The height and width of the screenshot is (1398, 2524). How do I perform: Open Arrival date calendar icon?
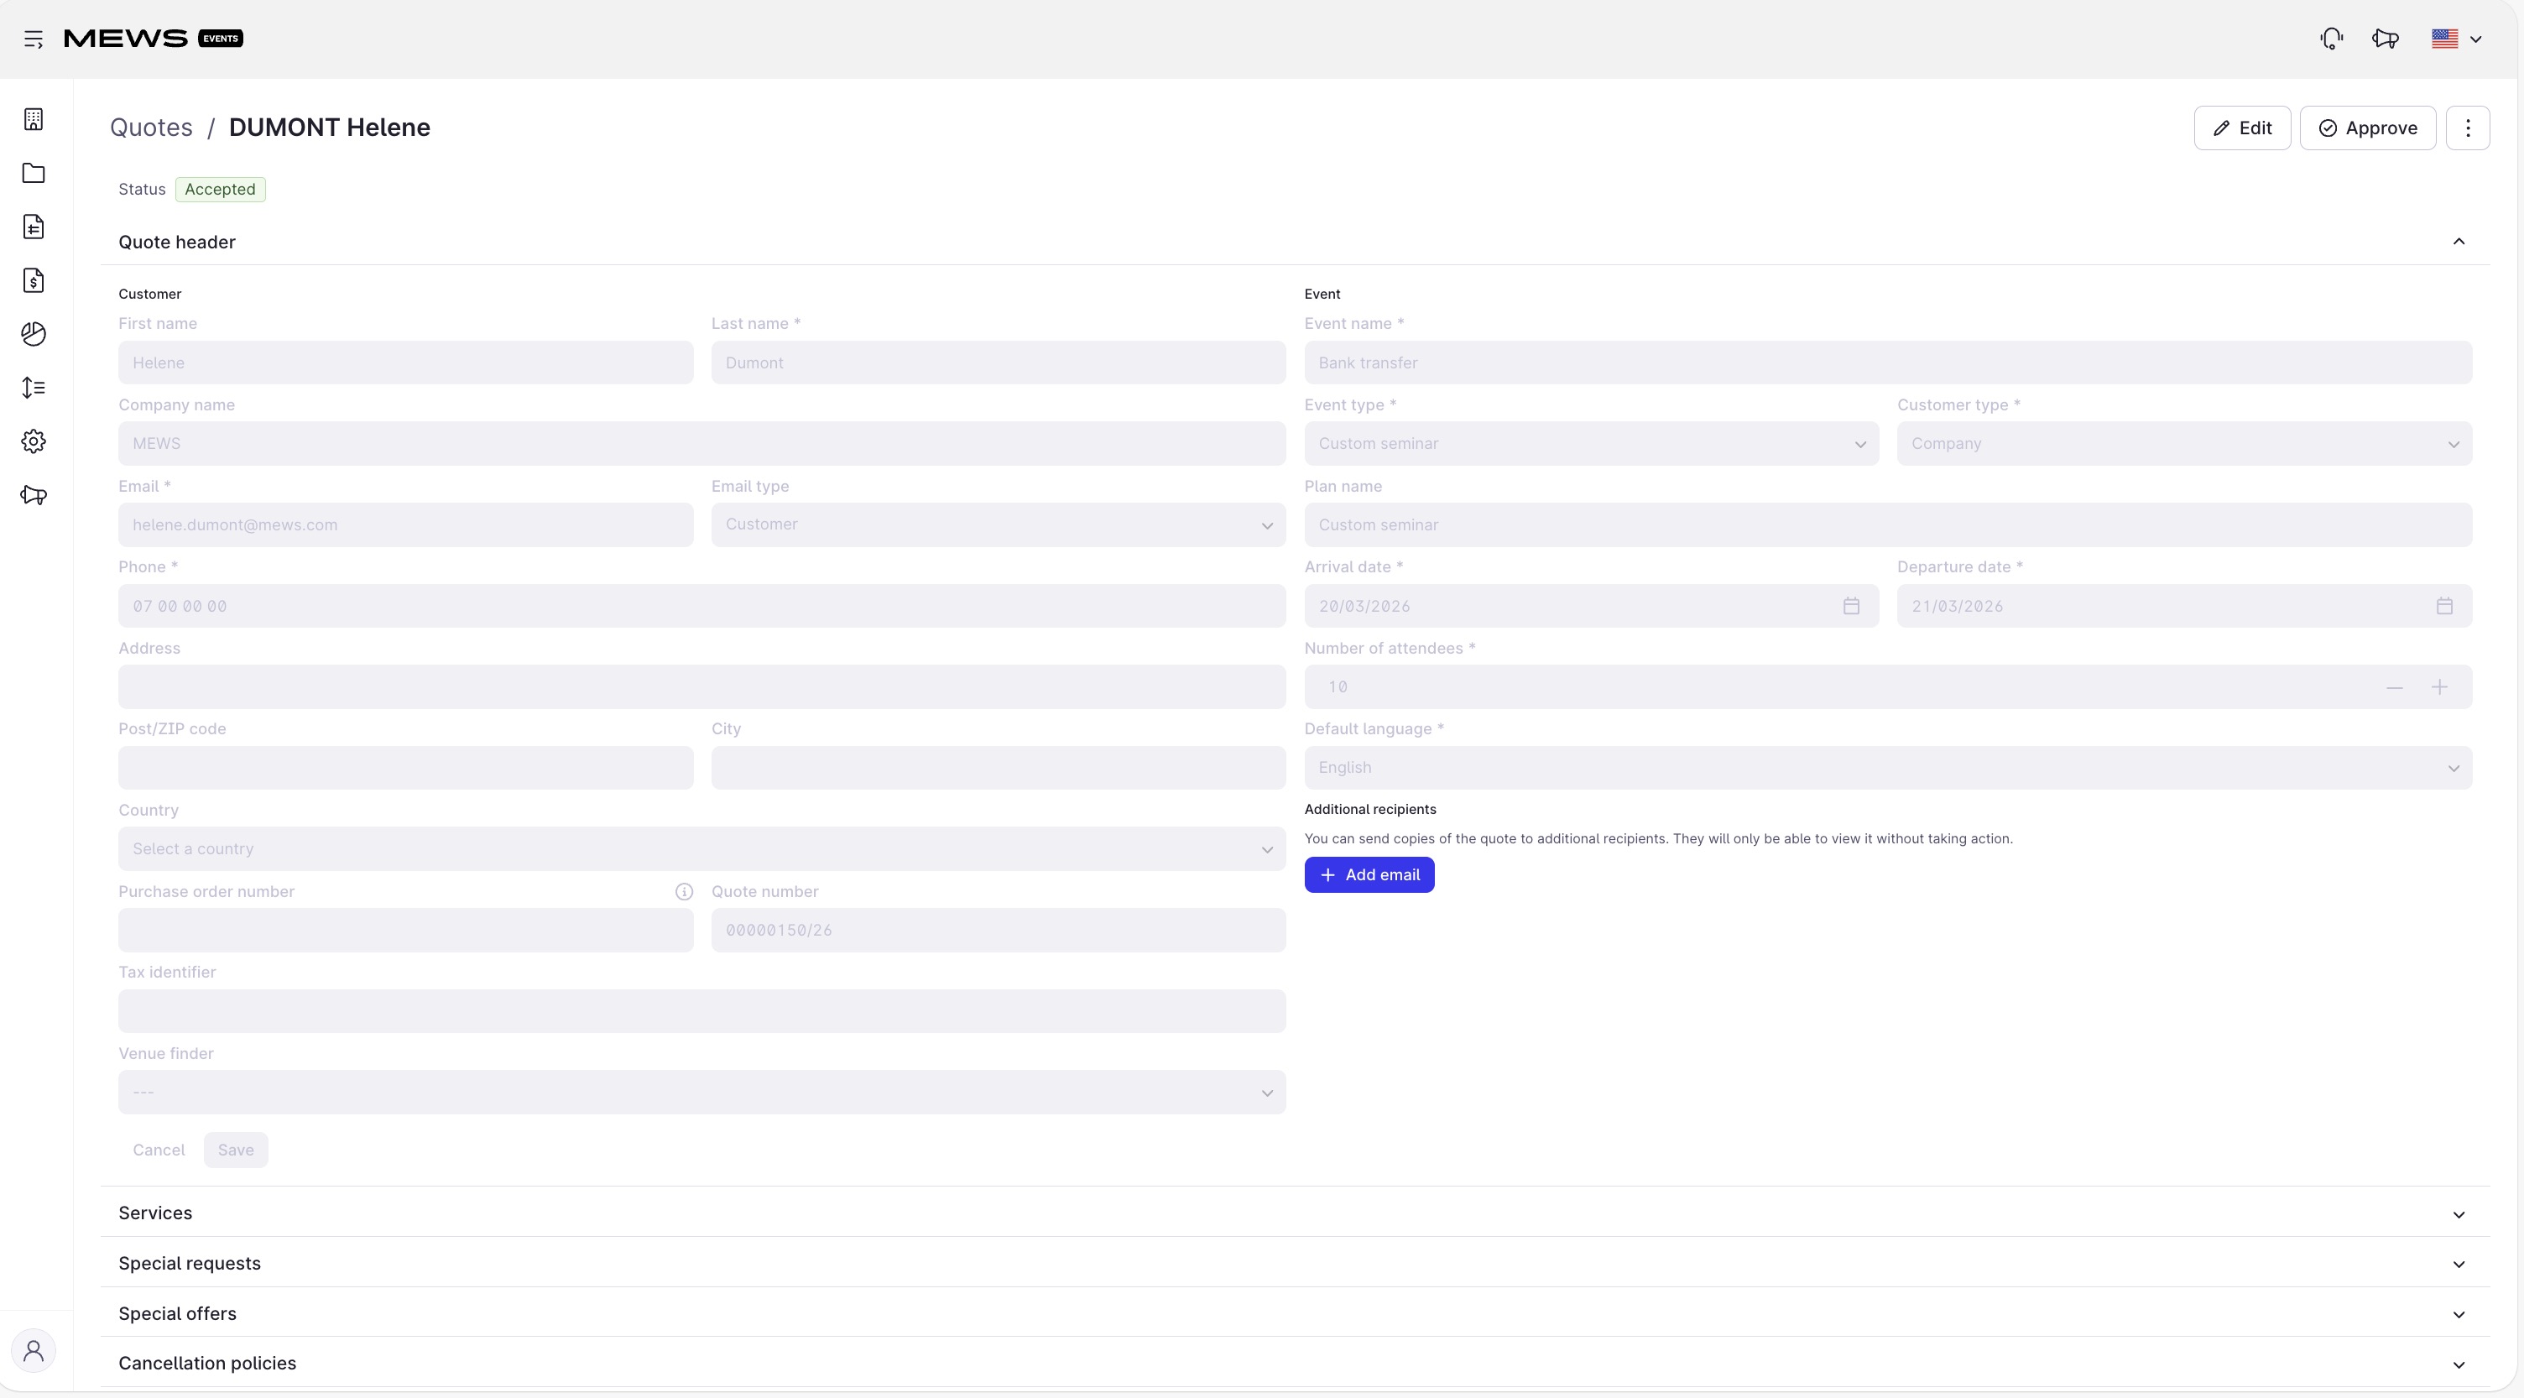(1851, 607)
